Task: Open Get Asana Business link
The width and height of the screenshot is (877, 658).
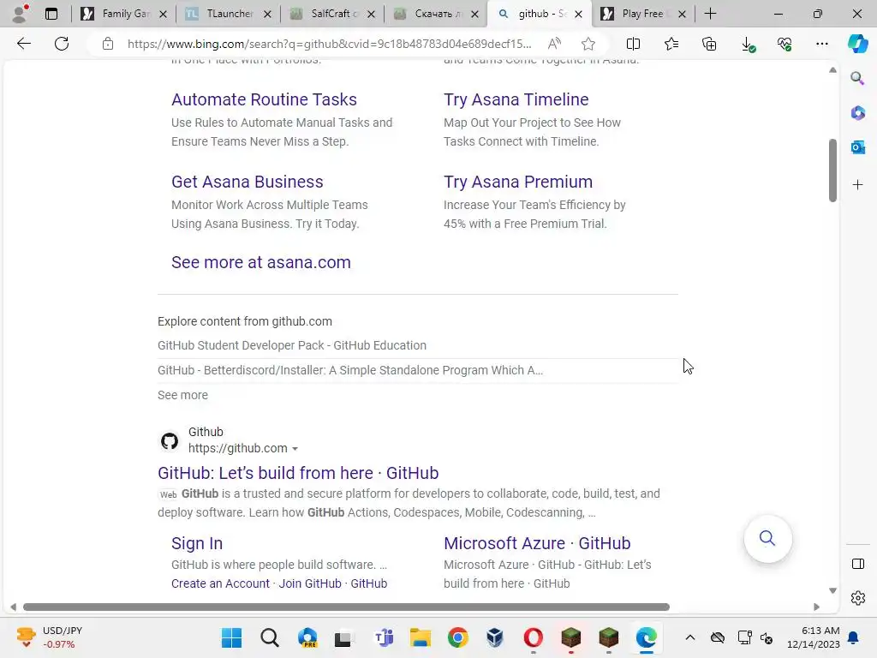Action: coord(248,182)
